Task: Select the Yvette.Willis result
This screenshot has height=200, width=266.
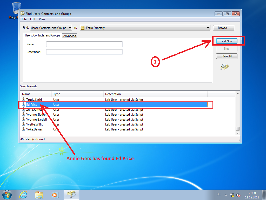Action: tap(35, 124)
